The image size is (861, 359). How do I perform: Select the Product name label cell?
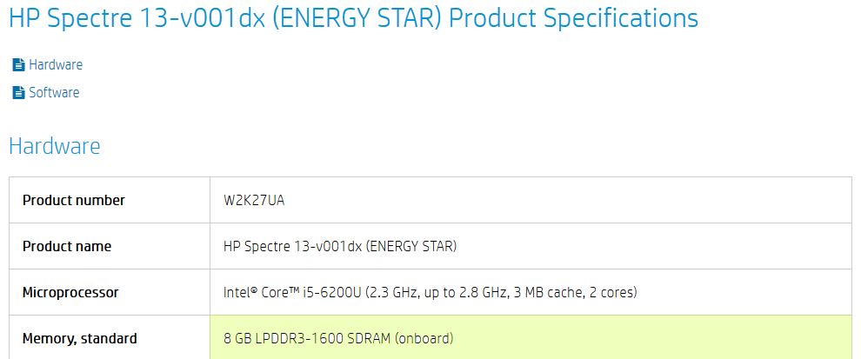coord(67,246)
